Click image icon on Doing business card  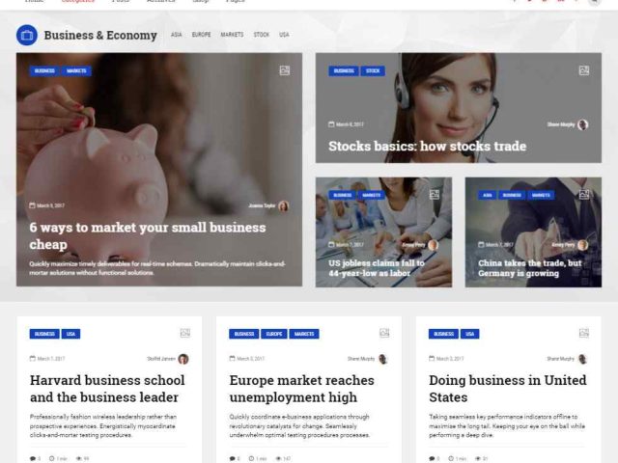coord(584,333)
